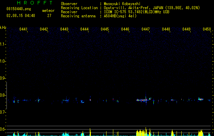Click the Receiving Location label

pyautogui.click(x=79, y=8)
